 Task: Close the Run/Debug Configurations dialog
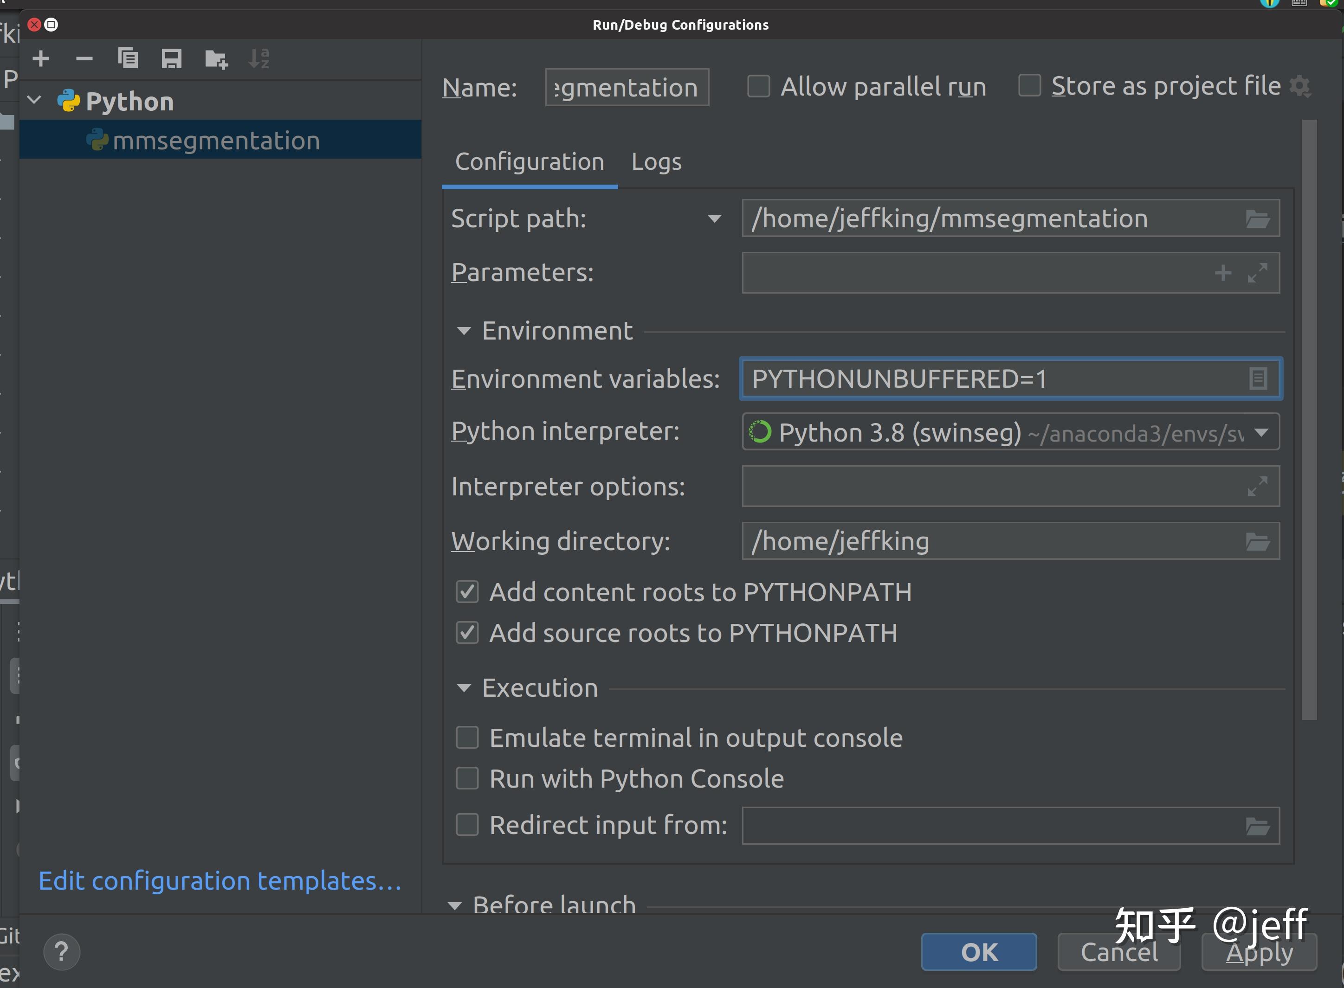click(x=34, y=25)
